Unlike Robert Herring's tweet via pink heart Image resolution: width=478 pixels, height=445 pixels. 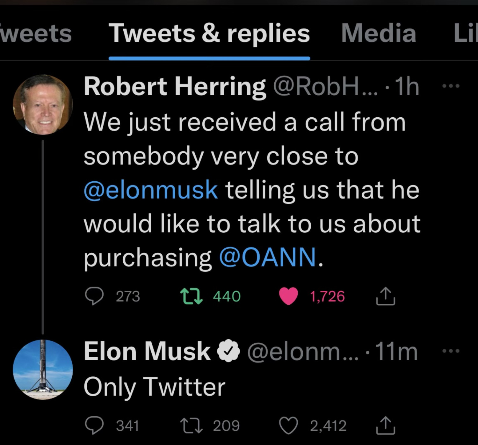[288, 296]
